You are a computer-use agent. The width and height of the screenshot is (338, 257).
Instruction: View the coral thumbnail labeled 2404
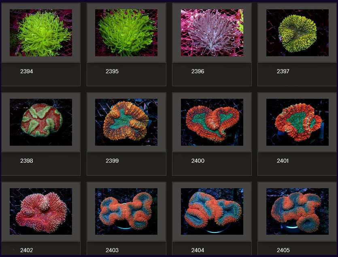tap(212, 211)
